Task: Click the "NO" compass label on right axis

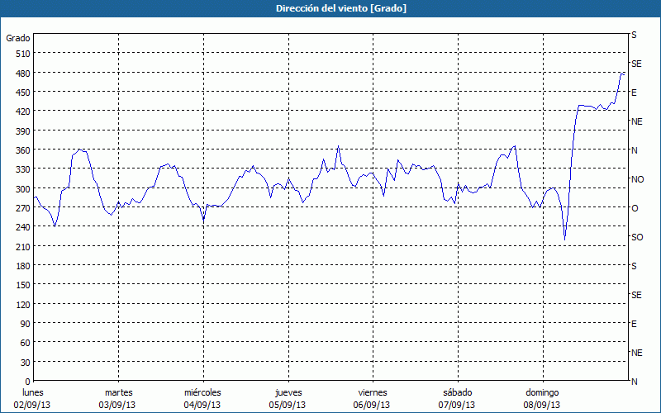Action: click(637, 179)
